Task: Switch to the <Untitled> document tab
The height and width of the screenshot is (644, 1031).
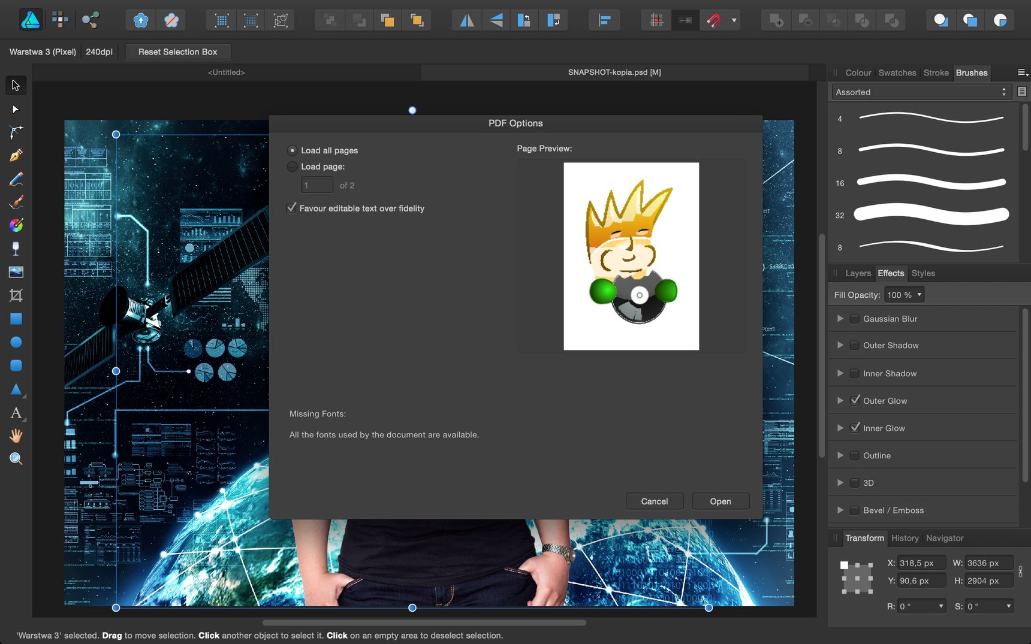Action: click(x=227, y=72)
